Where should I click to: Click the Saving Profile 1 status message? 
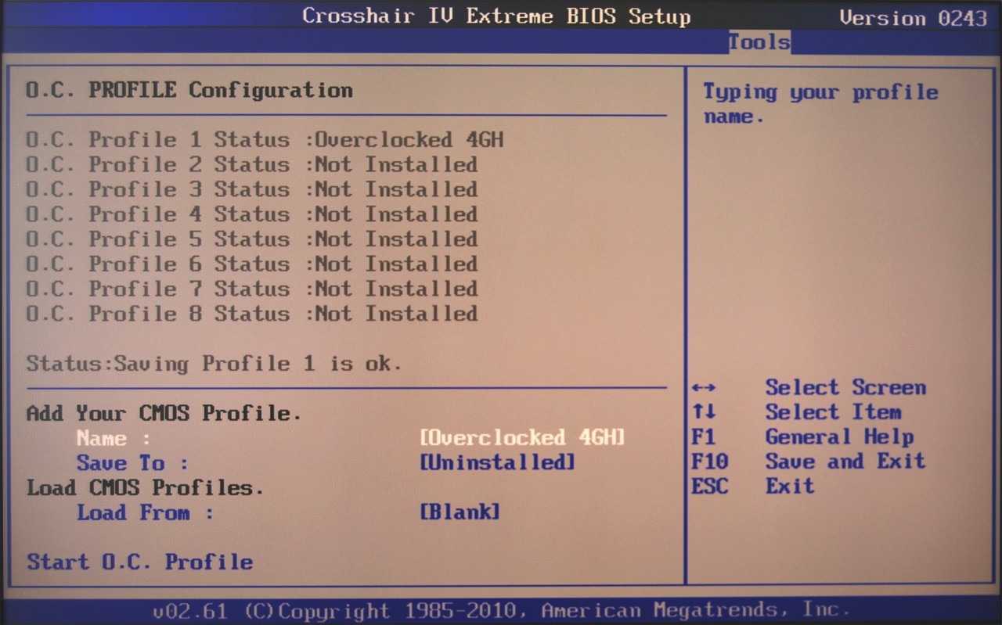pos(214,364)
